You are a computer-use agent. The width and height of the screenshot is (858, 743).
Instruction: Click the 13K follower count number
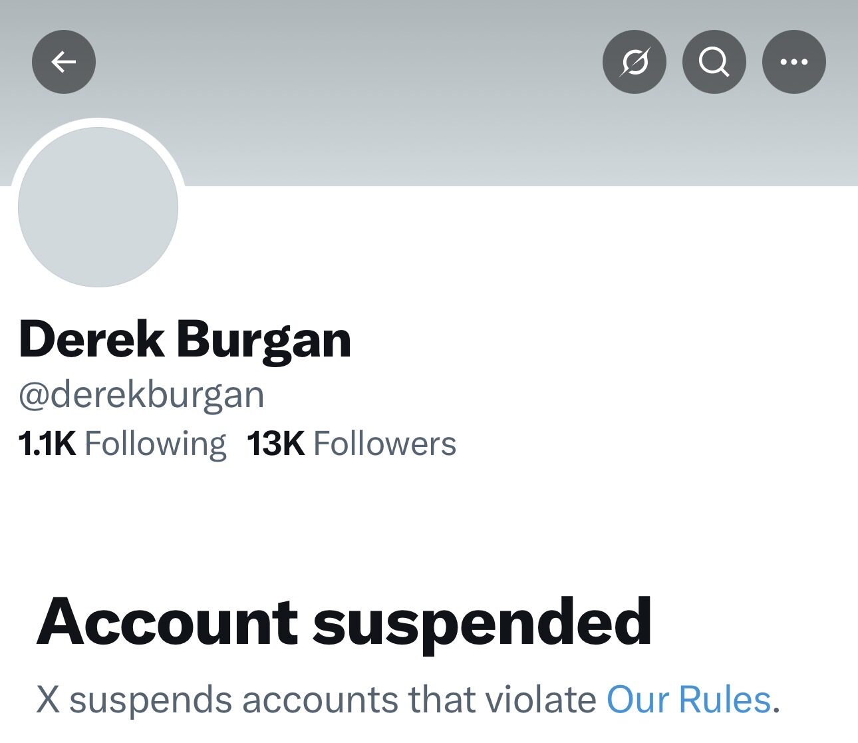(275, 444)
